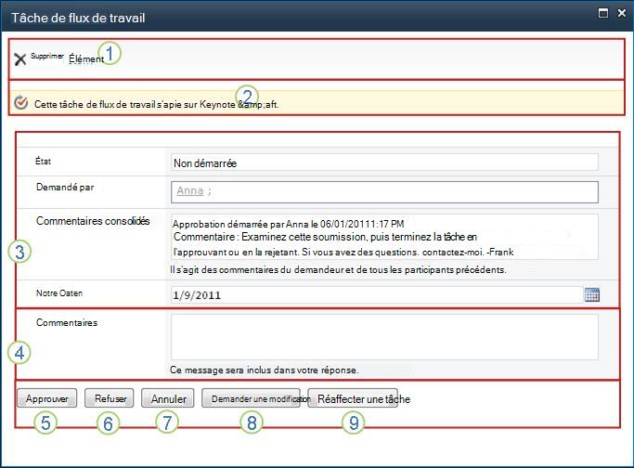Click the Demandé par people field
This screenshot has height=468, width=634.
coord(384,192)
